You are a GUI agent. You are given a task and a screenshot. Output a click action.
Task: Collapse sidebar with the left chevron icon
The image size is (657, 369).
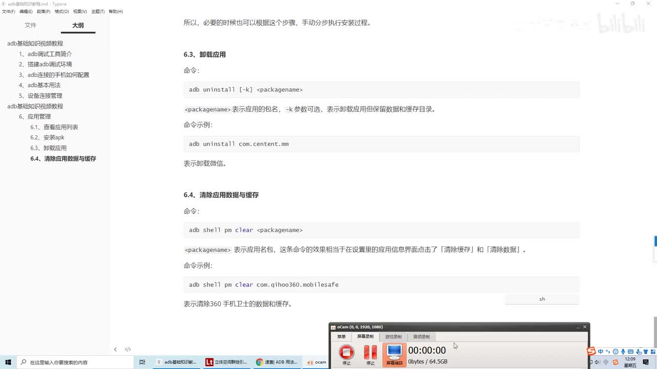115,350
